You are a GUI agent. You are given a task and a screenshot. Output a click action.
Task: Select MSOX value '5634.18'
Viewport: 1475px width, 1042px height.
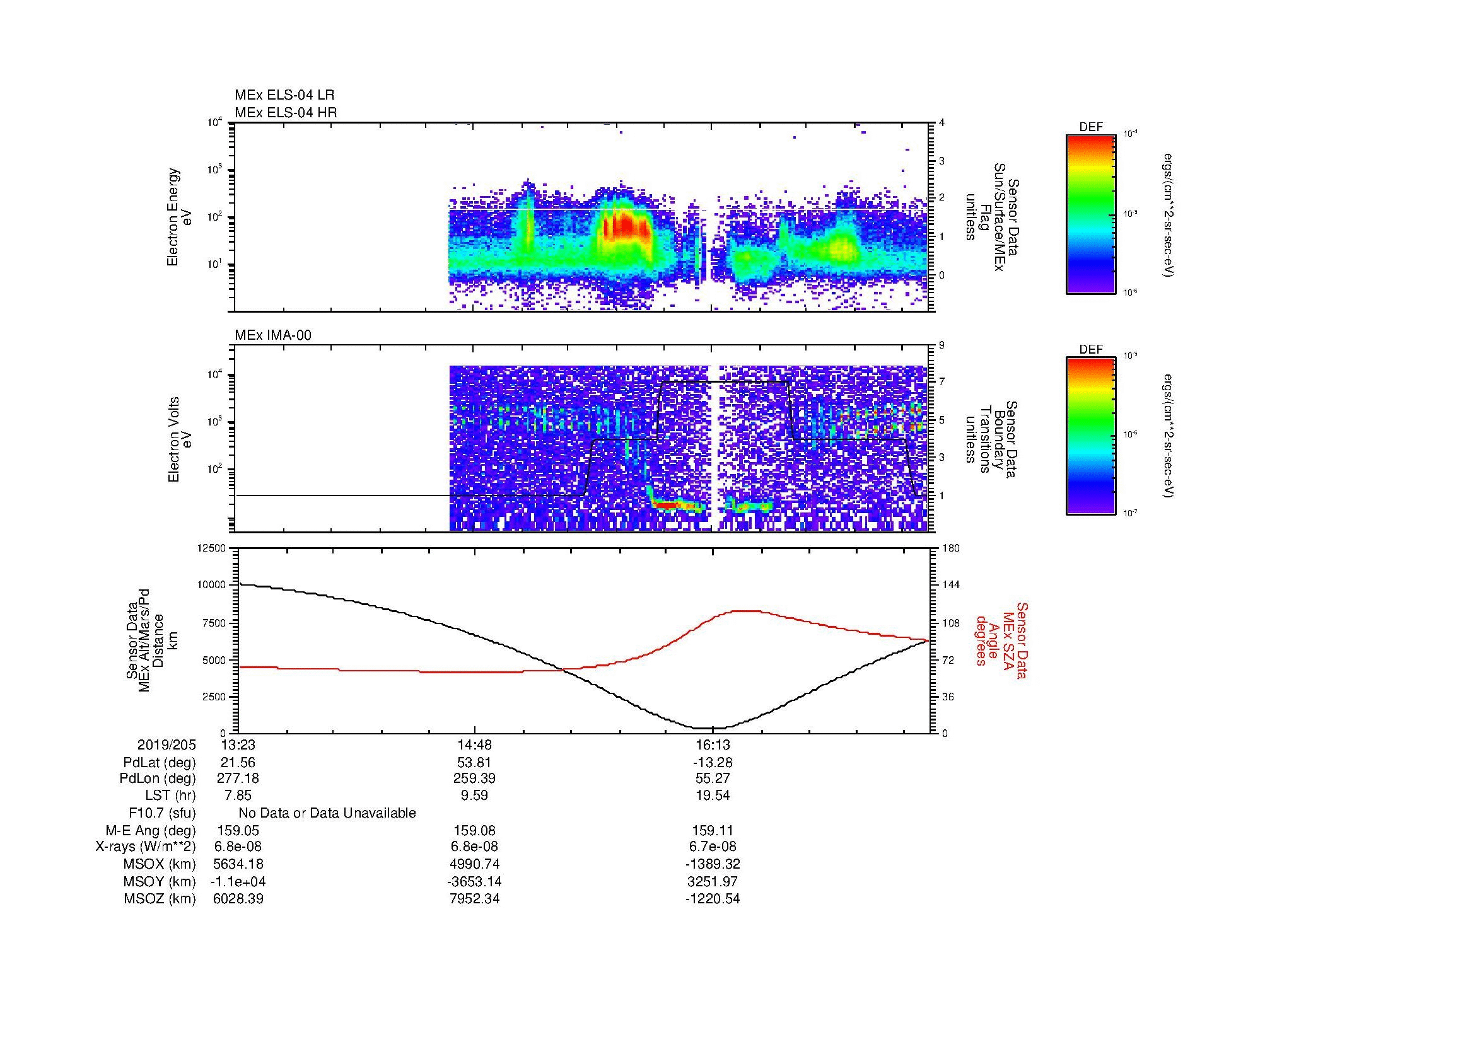(238, 864)
